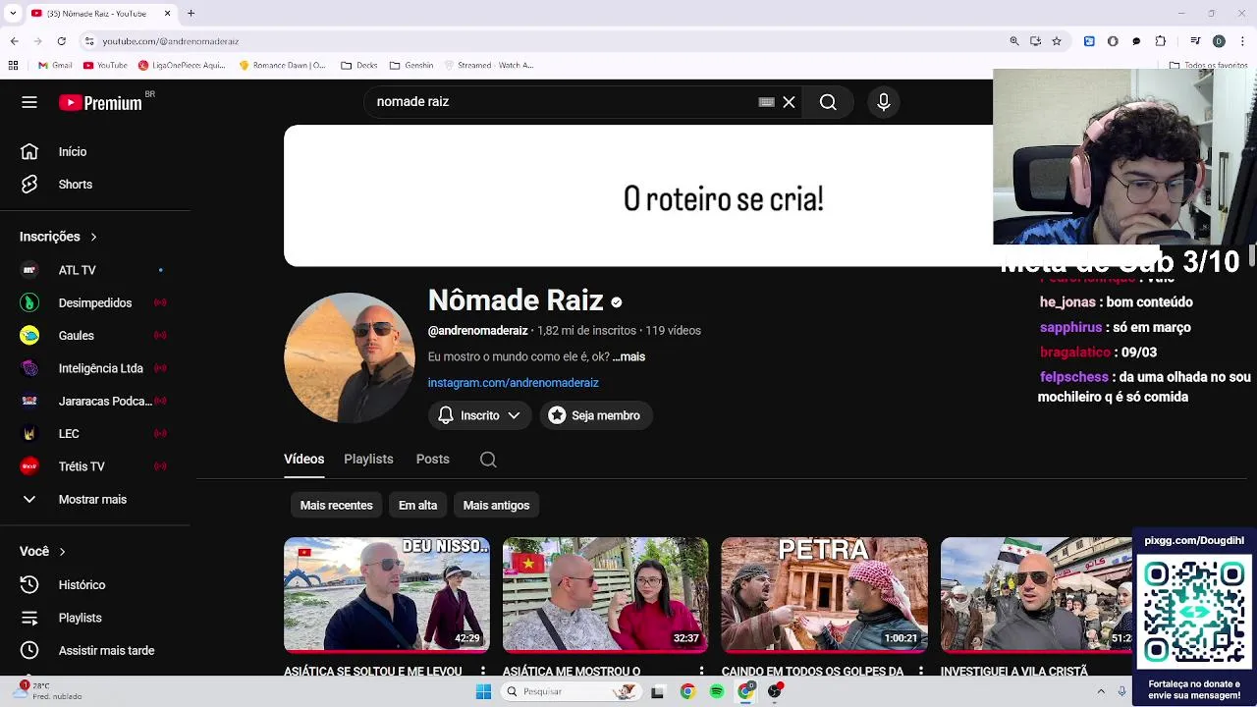Open instagram.com/andrenomaderaiz link

click(x=513, y=383)
